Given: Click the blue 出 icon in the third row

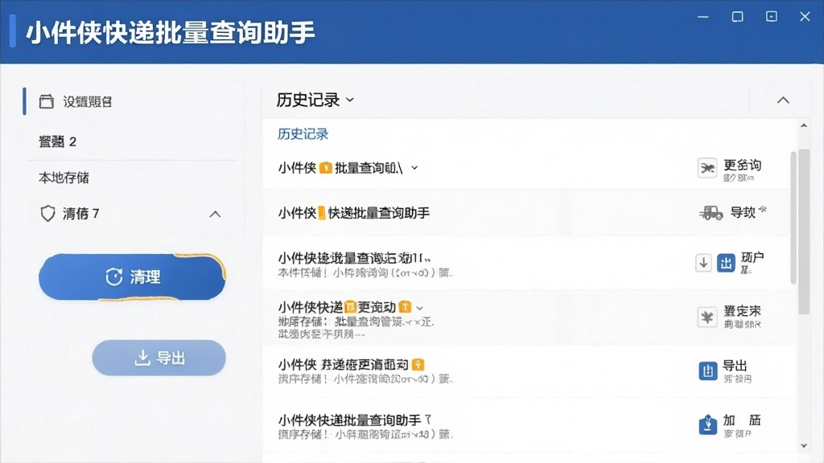Looking at the screenshot, I should click(x=726, y=263).
